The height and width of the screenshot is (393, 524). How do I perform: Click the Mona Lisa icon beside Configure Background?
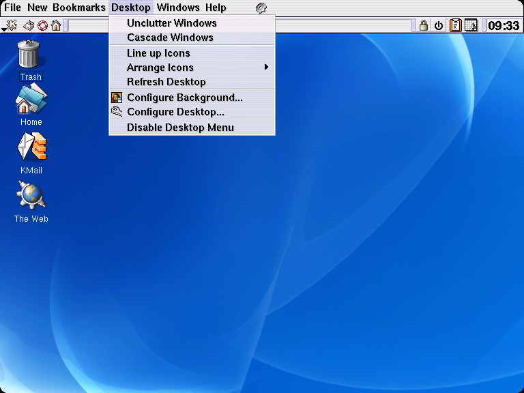[x=117, y=98]
